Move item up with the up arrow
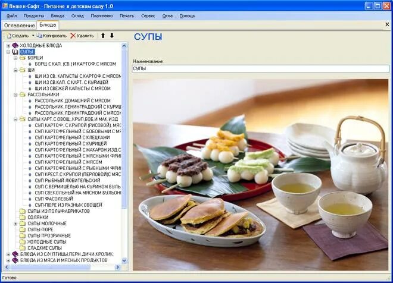The width and height of the screenshot is (393, 283). [x=103, y=36]
